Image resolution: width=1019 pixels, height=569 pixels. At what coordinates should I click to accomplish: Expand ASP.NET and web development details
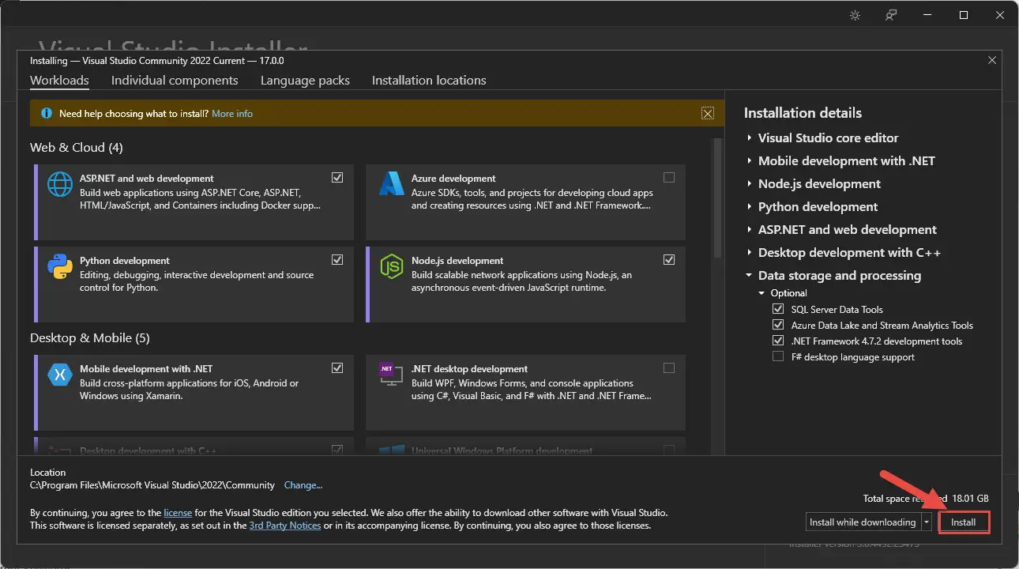point(749,230)
